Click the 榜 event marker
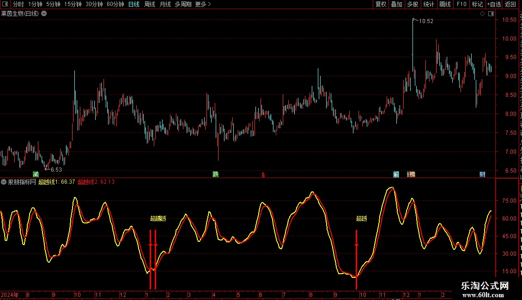 (x=412, y=174)
